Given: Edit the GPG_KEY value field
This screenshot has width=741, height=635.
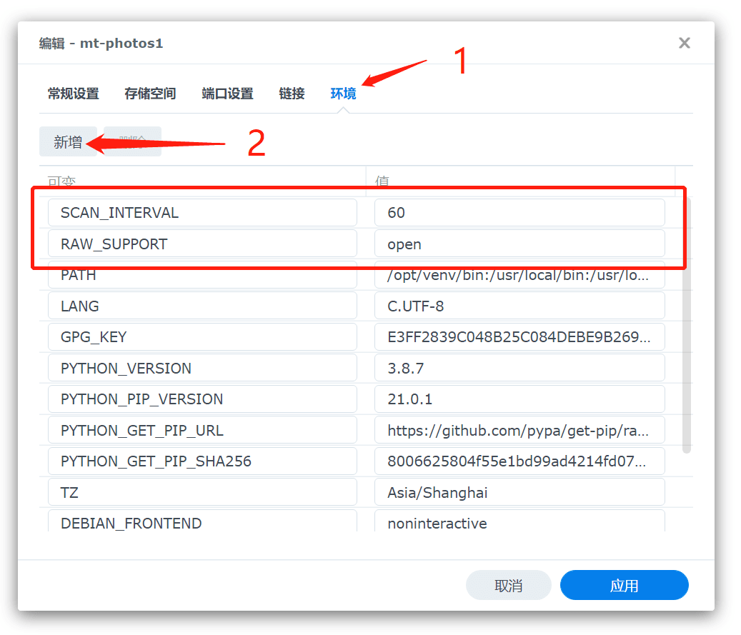Looking at the screenshot, I should point(519,337).
